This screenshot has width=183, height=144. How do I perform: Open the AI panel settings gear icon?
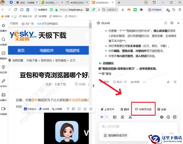click(x=162, y=117)
